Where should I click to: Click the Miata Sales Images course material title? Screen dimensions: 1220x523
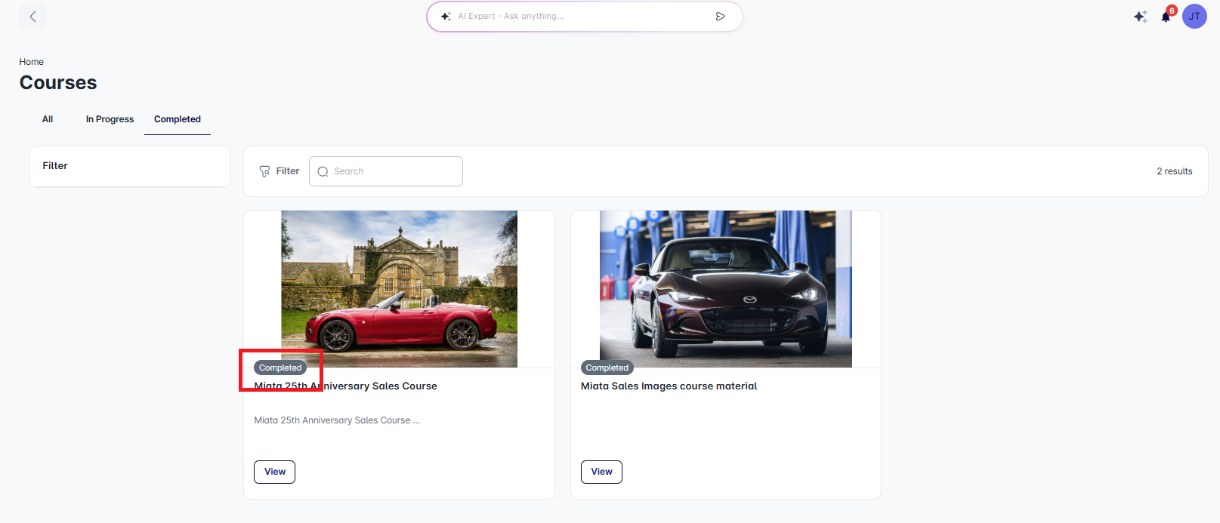coord(669,386)
